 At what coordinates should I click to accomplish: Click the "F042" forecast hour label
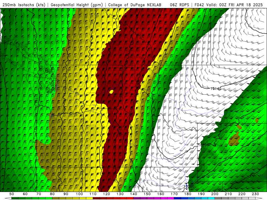click(199, 5)
